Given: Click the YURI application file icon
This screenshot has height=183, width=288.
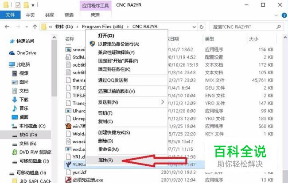Looking at the screenshot, I should [68, 164].
